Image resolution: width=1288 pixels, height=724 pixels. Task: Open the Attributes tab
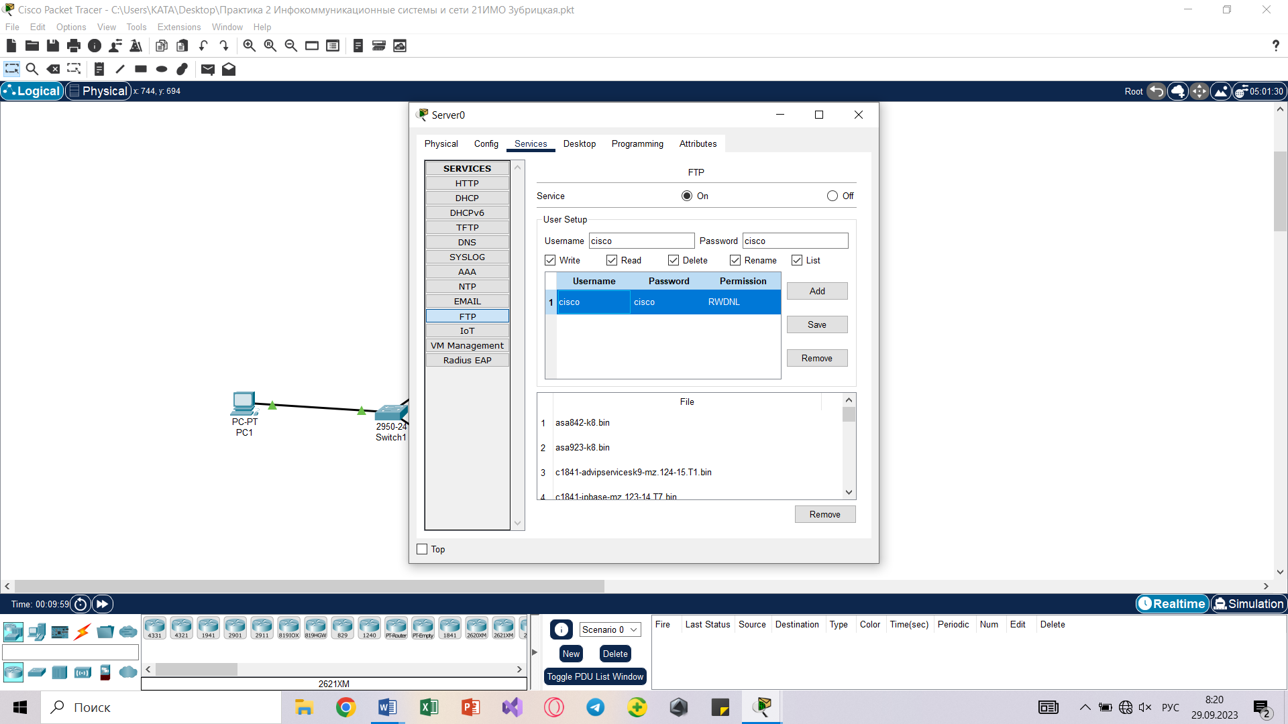[x=698, y=143]
